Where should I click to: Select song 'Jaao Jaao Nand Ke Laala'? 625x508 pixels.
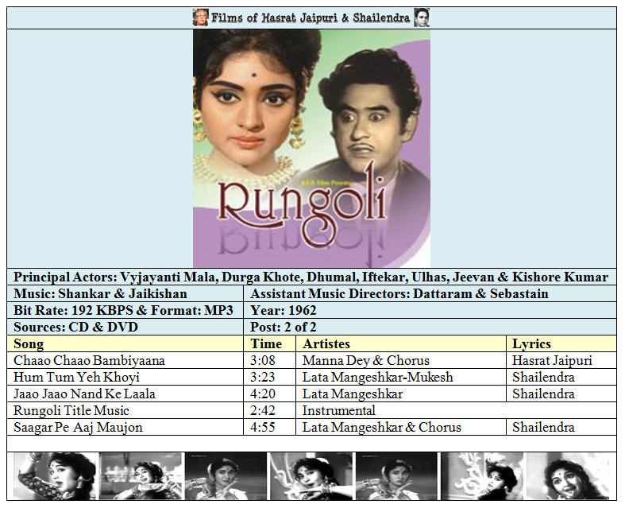pyautogui.click(x=84, y=394)
